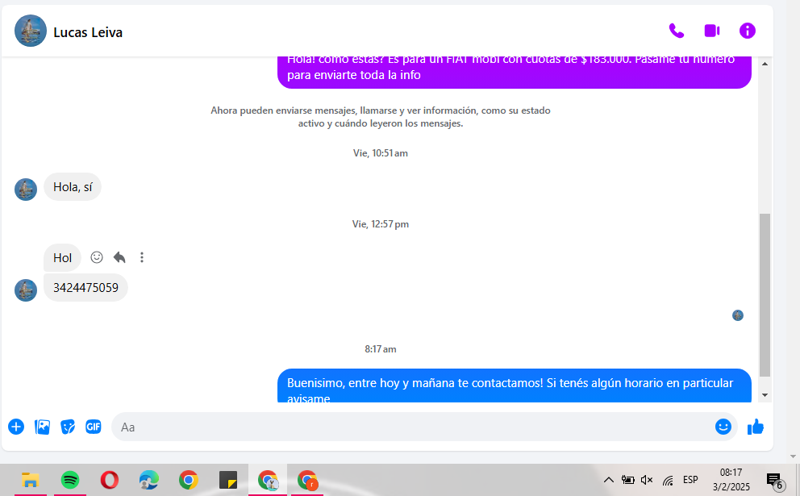
Task: Attach a photo or file
Action: 43,427
